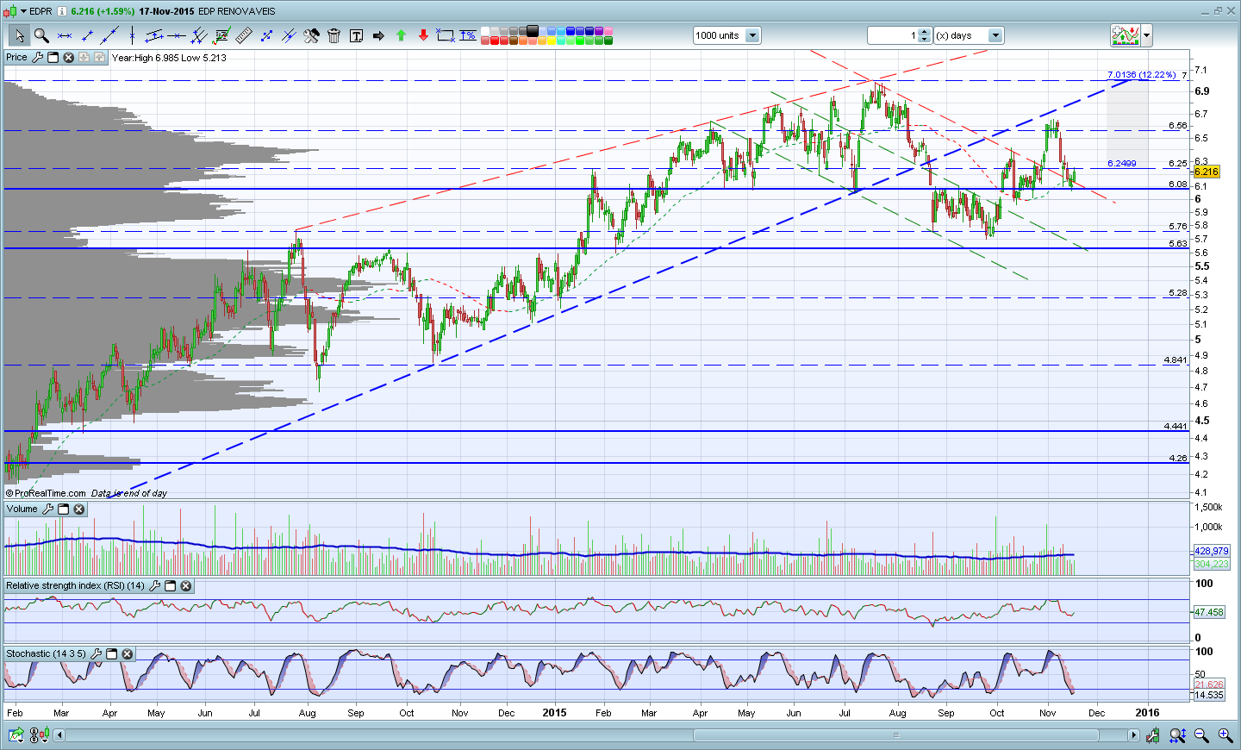Open Volume indicator wrench settings
The image size is (1241, 750).
48,509
